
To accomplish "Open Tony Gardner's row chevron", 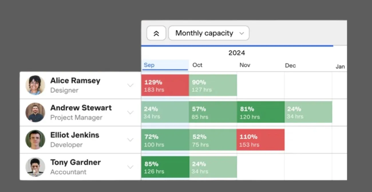I will 130,167.
